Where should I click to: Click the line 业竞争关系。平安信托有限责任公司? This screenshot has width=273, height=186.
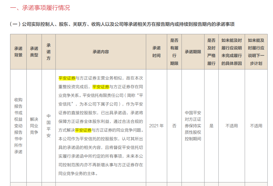click(101, 95)
